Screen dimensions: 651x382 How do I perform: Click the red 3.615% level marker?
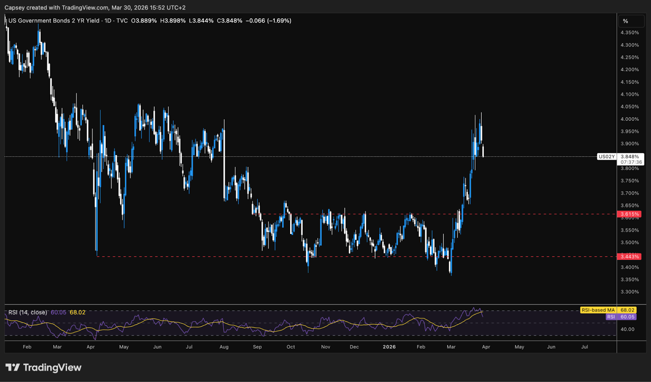tap(630, 214)
